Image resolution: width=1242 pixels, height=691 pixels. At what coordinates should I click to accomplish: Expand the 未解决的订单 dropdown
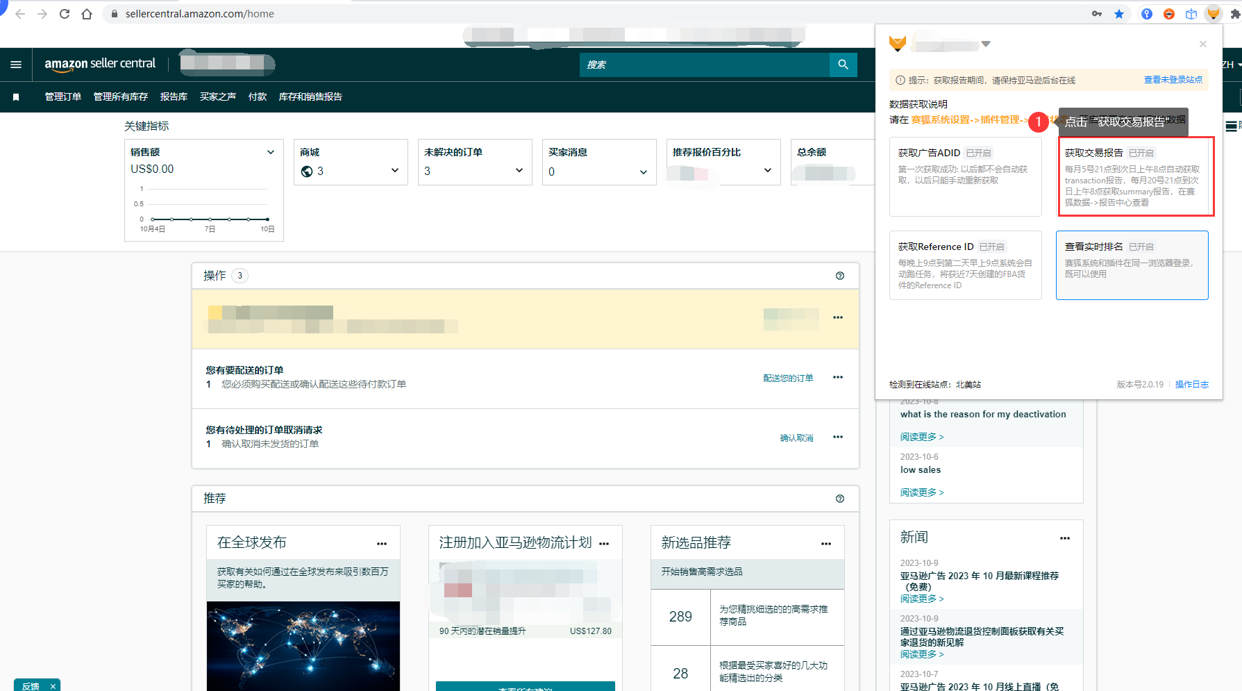tap(519, 171)
